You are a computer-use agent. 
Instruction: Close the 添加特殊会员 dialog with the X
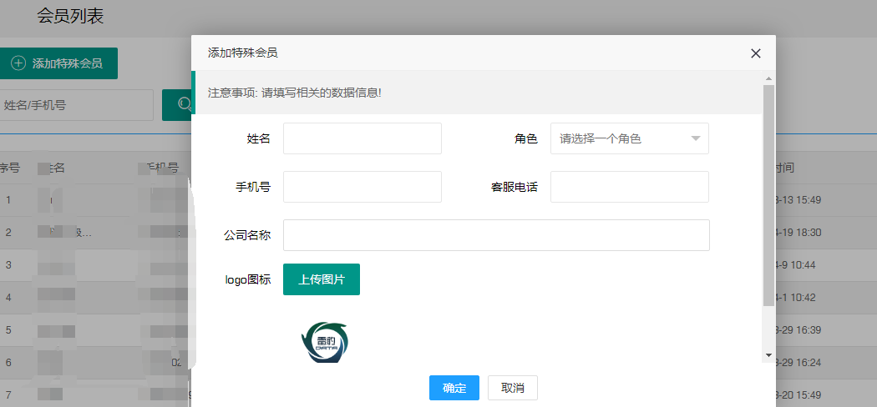click(756, 53)
